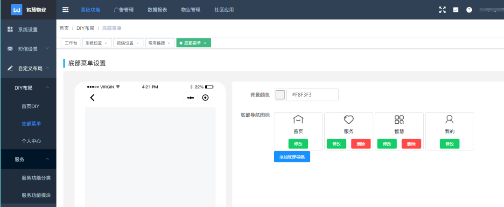Viewport: 504px width, 207px height.
Task: Open 社区应用 in top navigation
Action: coord(224,10)
